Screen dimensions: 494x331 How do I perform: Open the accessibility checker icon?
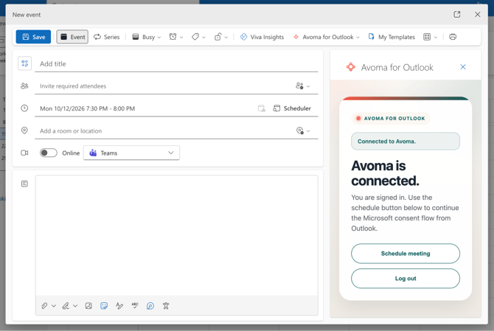click(166, 306)
